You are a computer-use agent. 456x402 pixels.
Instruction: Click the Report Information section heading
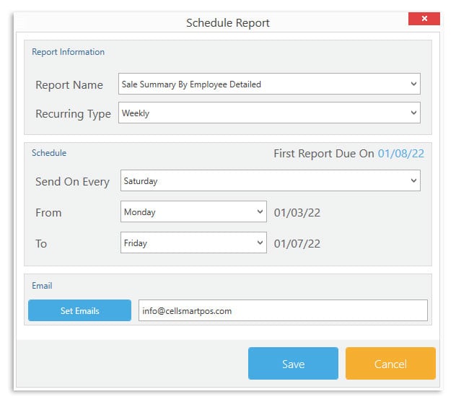click(x=68, y=52)
